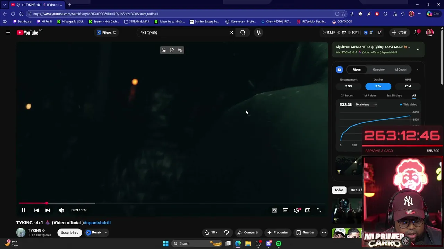Image resolution: width=444 pixels, height=249 pixels.
Task: Collapse the vidIQ stats panel chevron
Action: (x=417, y=70)
